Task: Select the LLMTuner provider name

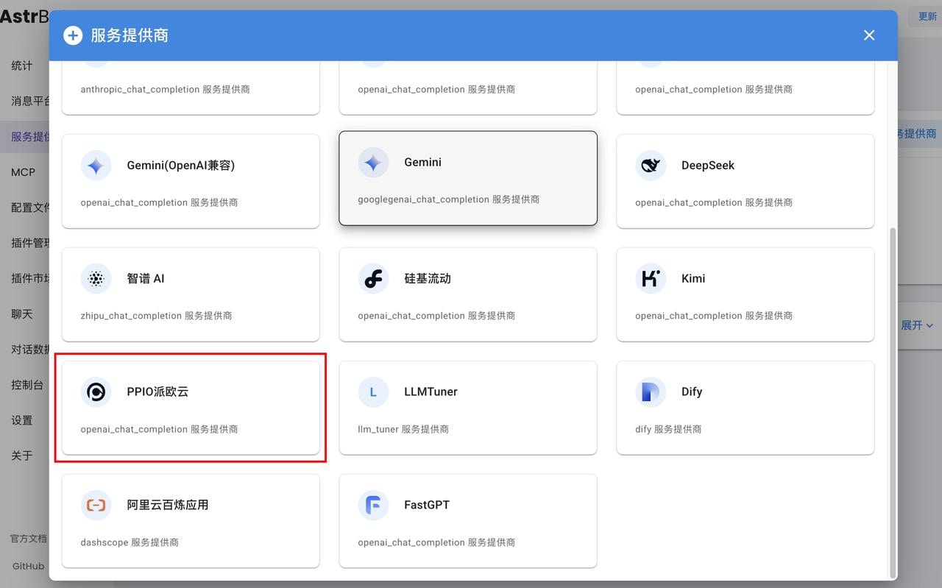Action: coord(431,392)
